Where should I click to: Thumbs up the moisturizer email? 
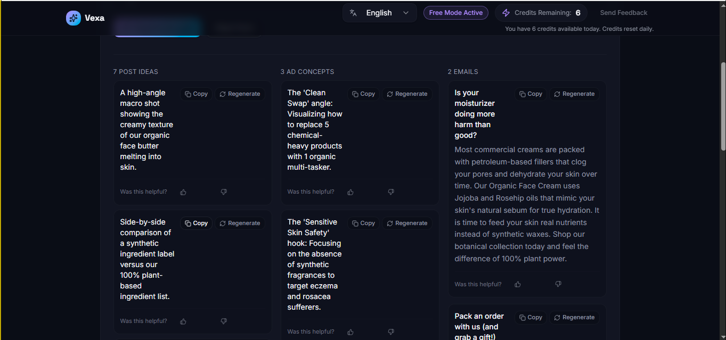[518, 285]
